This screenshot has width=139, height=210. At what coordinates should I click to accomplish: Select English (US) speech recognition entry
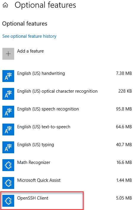click(48, 109)
